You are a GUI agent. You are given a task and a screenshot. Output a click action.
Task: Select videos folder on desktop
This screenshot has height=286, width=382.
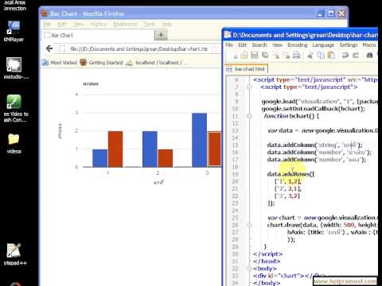14,144
